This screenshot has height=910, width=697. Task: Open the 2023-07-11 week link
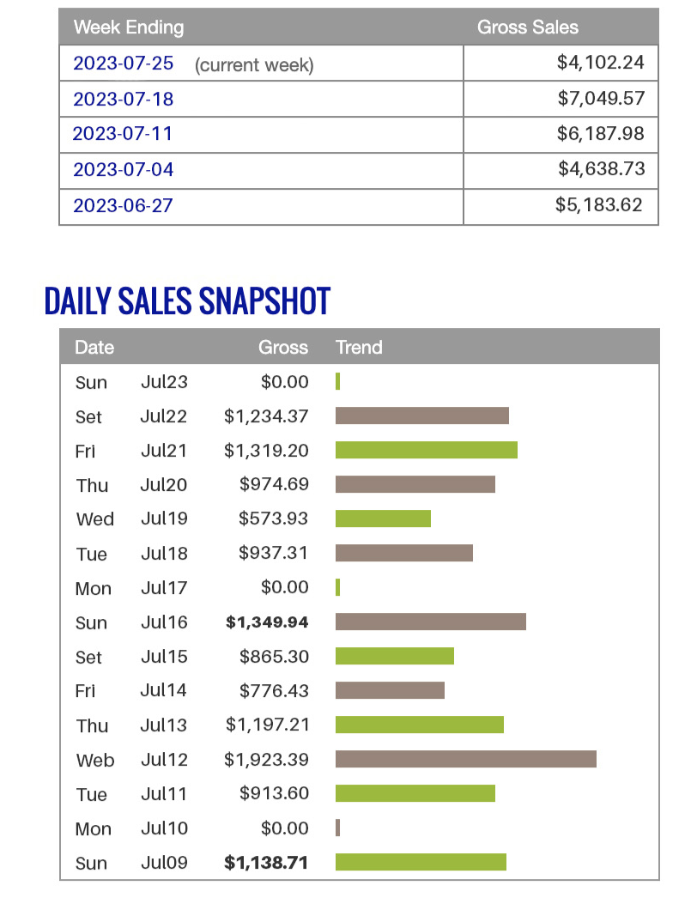click(123, 134)
